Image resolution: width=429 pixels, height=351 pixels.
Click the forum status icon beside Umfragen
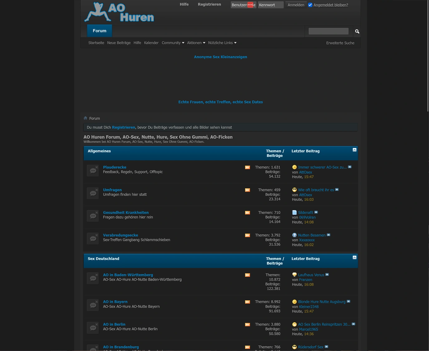coord(93,193)
